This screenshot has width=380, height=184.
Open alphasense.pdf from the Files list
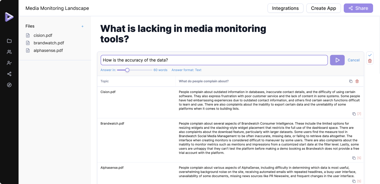pyautogui.click(x=48, y=50)
